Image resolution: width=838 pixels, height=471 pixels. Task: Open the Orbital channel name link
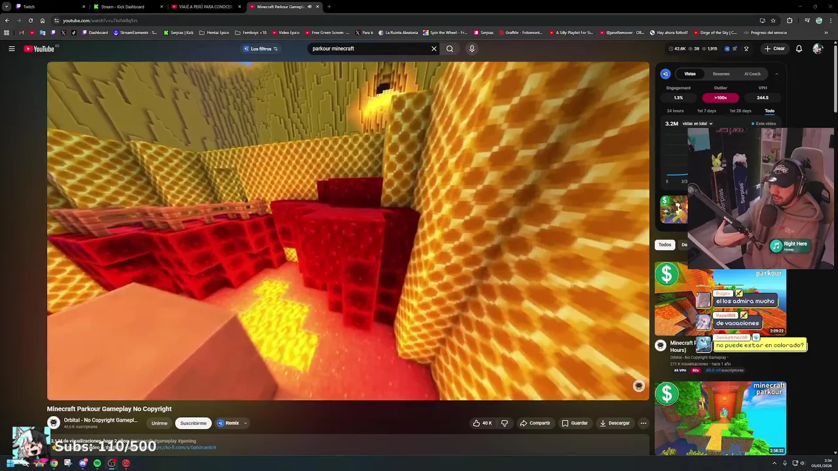click(x=101, y=420)
